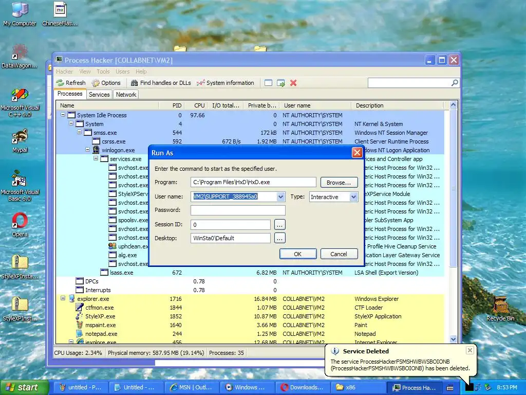526x395 pixels.
Task: Click the Microsoft Visual Basic 6.0 icon
Action: [x=20, y=186]
